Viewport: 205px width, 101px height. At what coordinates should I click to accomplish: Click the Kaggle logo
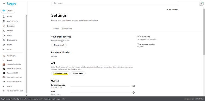point(11,4)
